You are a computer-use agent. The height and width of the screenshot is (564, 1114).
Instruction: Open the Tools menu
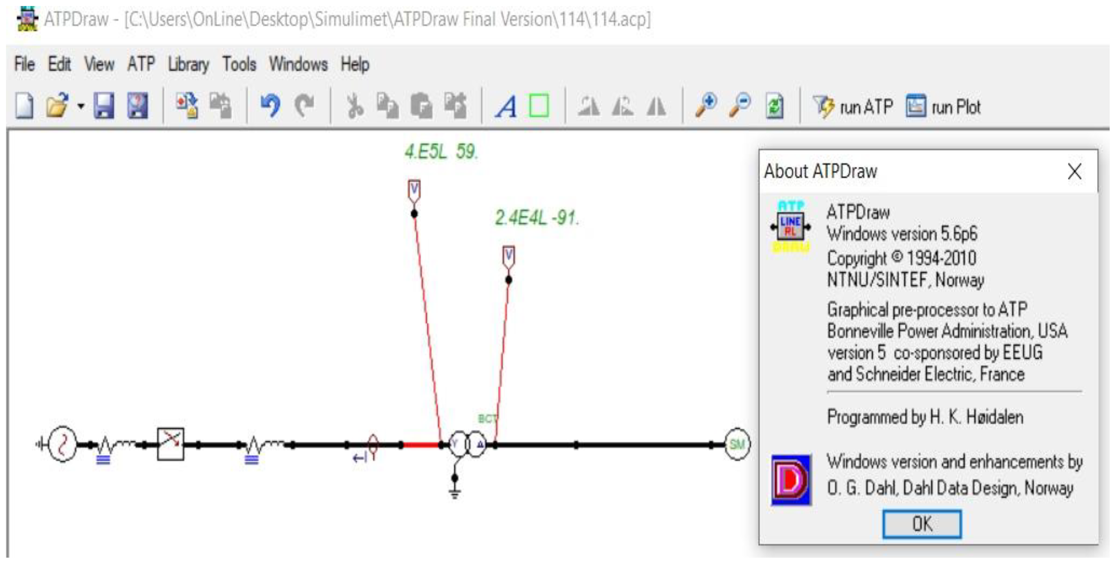[x=239, y=64]
